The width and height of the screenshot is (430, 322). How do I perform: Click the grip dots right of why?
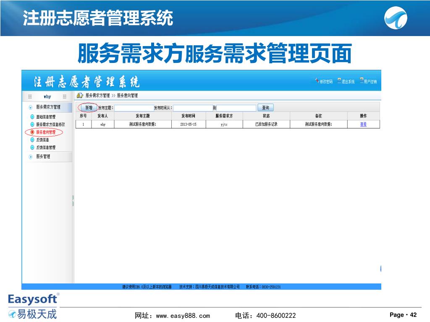pyautogui.click(x=64, y=96)
